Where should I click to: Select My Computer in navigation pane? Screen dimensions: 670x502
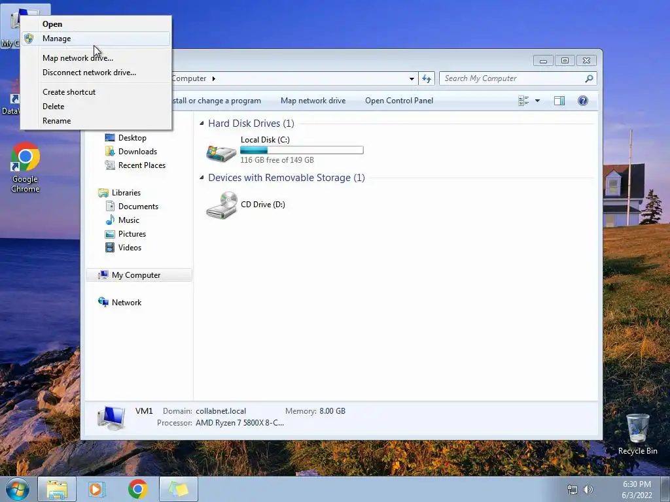tap(139, 275)
